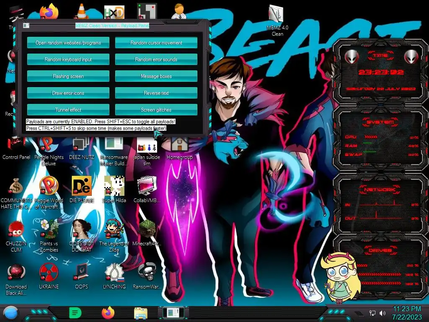
Task: Click the SYSTEM gadget header
Action: 380,122
